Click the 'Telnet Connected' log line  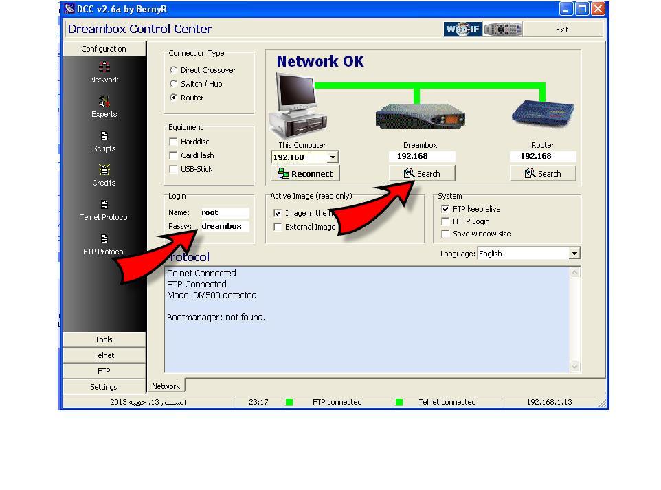pyautogui.click(x=201, y=274)
